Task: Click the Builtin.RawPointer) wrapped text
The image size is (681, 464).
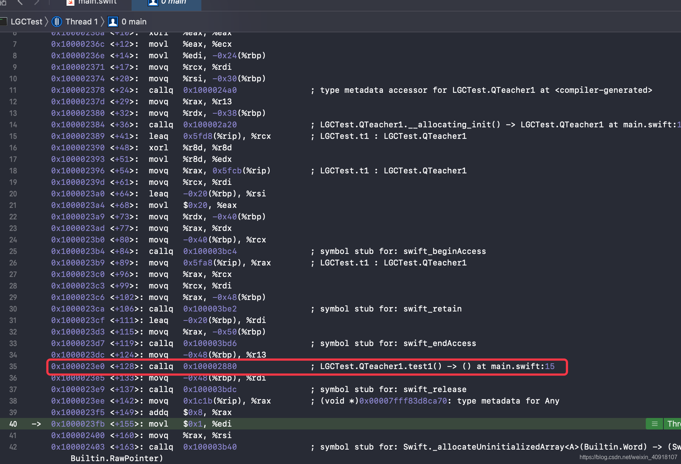Action: (117, 459)
